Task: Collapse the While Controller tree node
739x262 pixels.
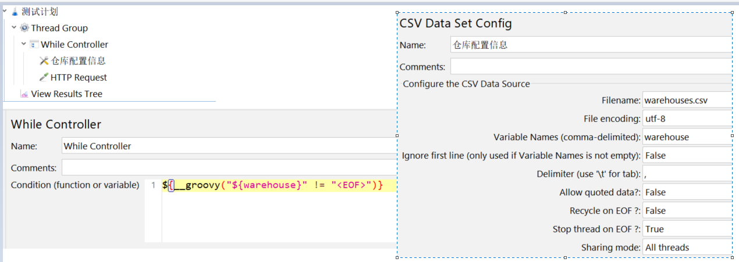Action: coord(24,43)
